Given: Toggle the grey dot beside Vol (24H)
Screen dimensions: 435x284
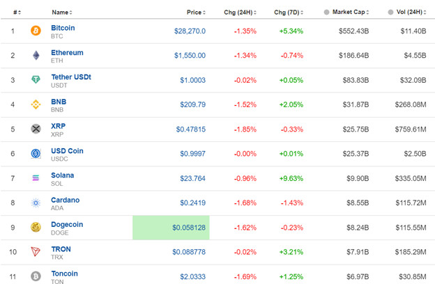Looking at the screenshot, I should (390, 13).
